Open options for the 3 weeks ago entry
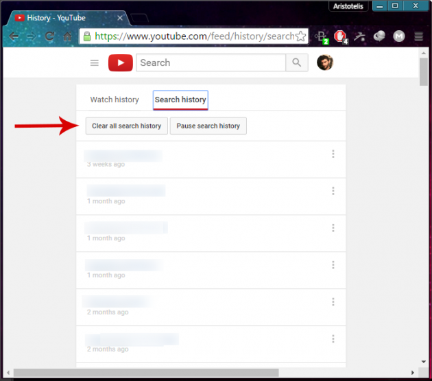 (x=333, y=154)
